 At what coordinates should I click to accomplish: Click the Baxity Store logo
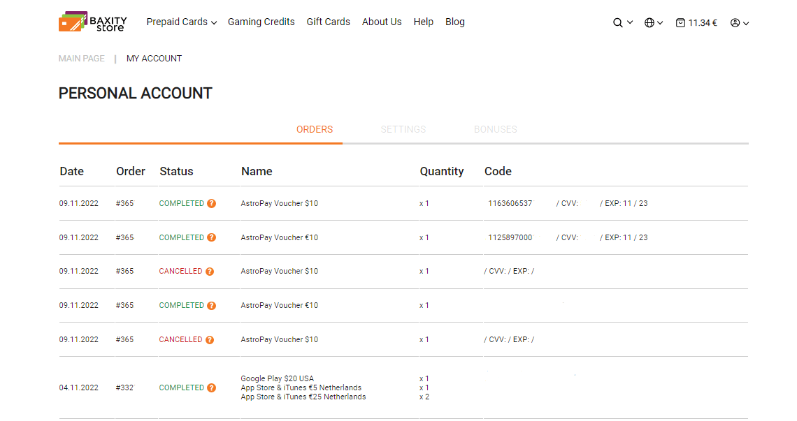point(92,22)
